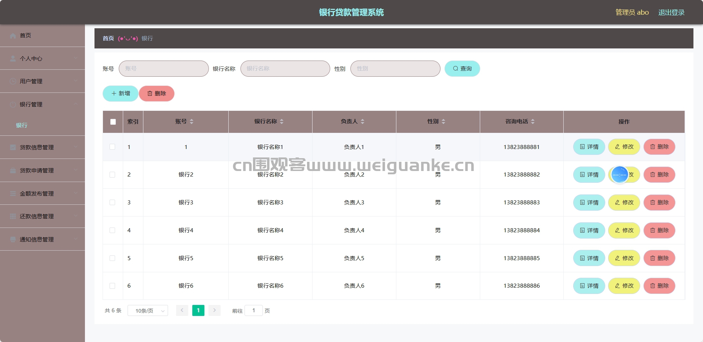703x342 pixels.
Task: Click plus icon in 新增 button
Action: [114, 94]
